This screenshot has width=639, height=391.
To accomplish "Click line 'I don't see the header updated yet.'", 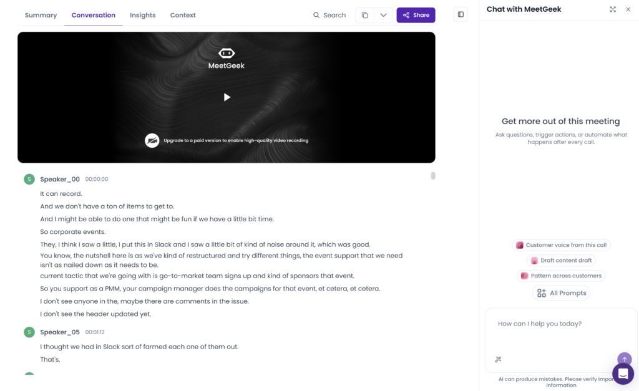I will [x=95, y=314].
